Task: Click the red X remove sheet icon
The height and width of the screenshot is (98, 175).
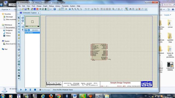Action: [x=139, y=9]
